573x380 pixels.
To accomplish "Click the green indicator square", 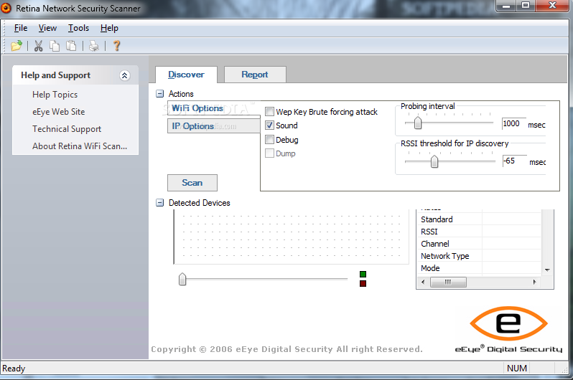I will click(x=363, y=274).
